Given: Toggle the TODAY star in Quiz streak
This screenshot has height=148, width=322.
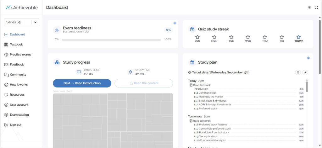Looking at the screenshot, I should click(298, 37).
